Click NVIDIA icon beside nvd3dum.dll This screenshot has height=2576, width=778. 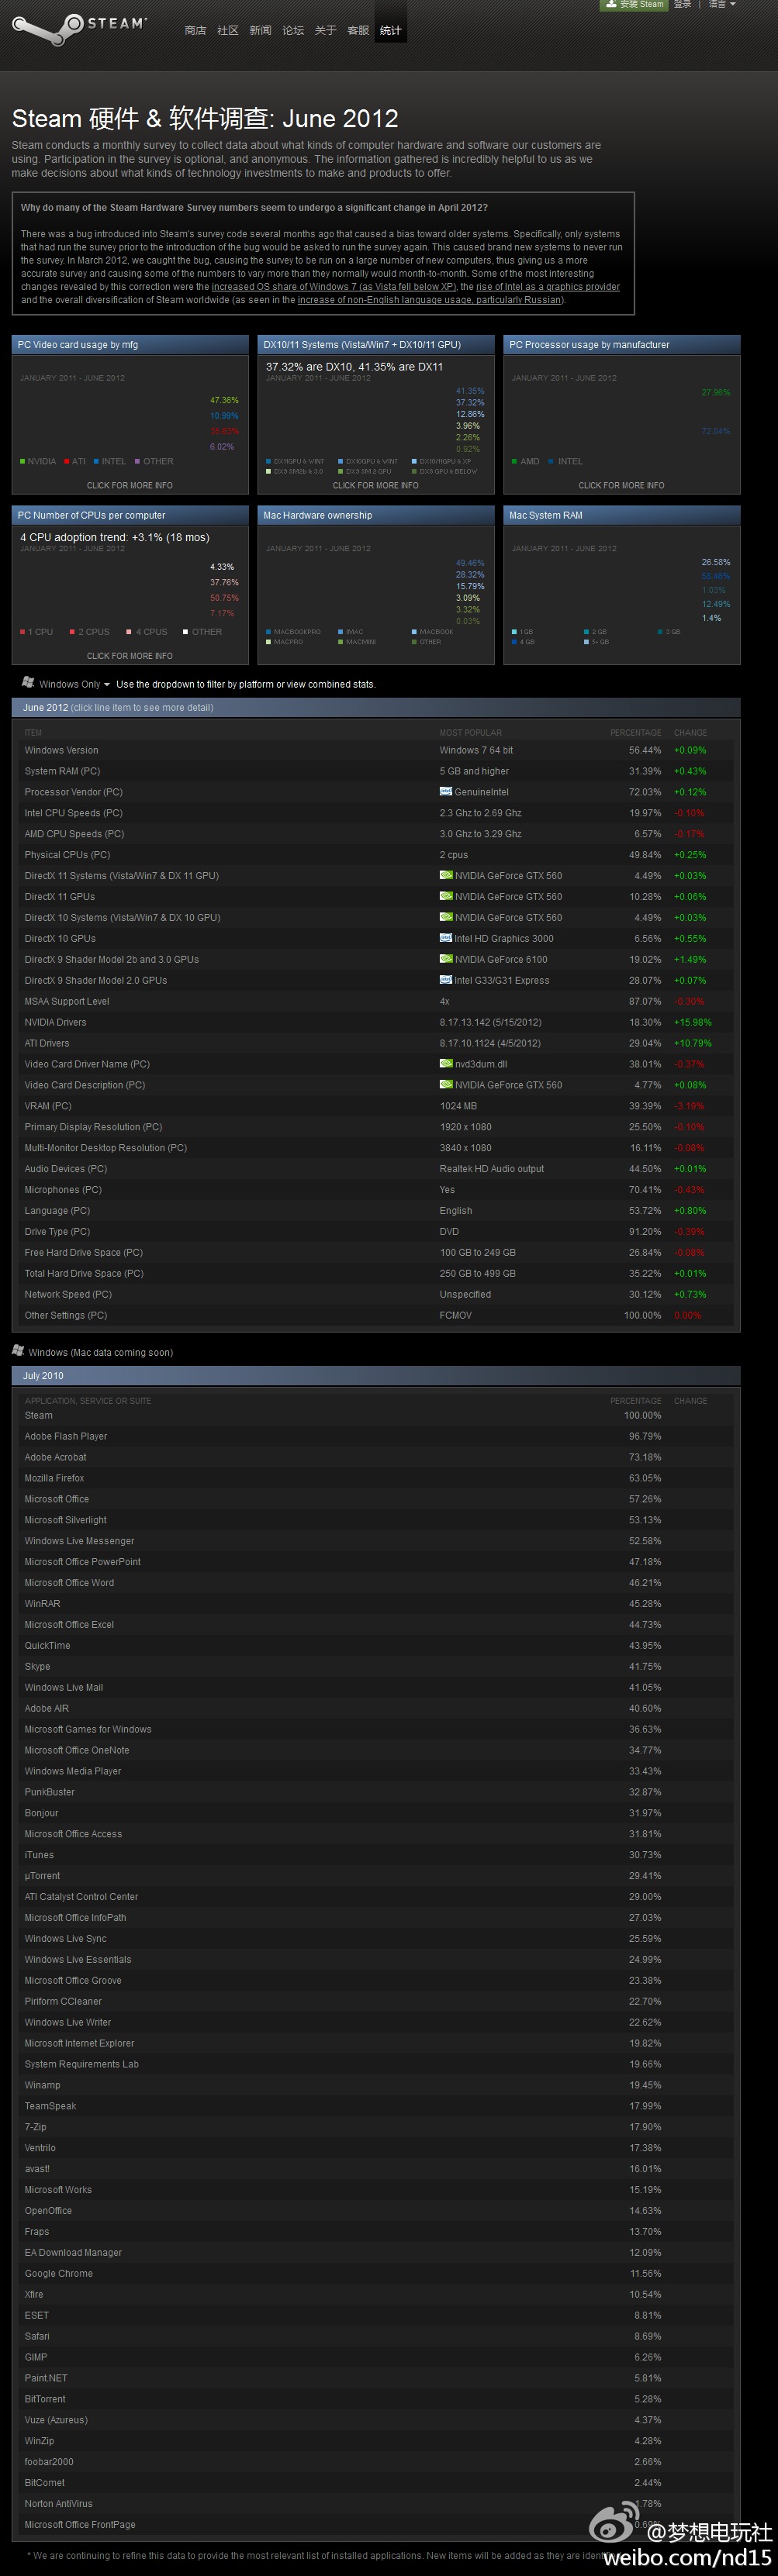tap(446, 1064)
